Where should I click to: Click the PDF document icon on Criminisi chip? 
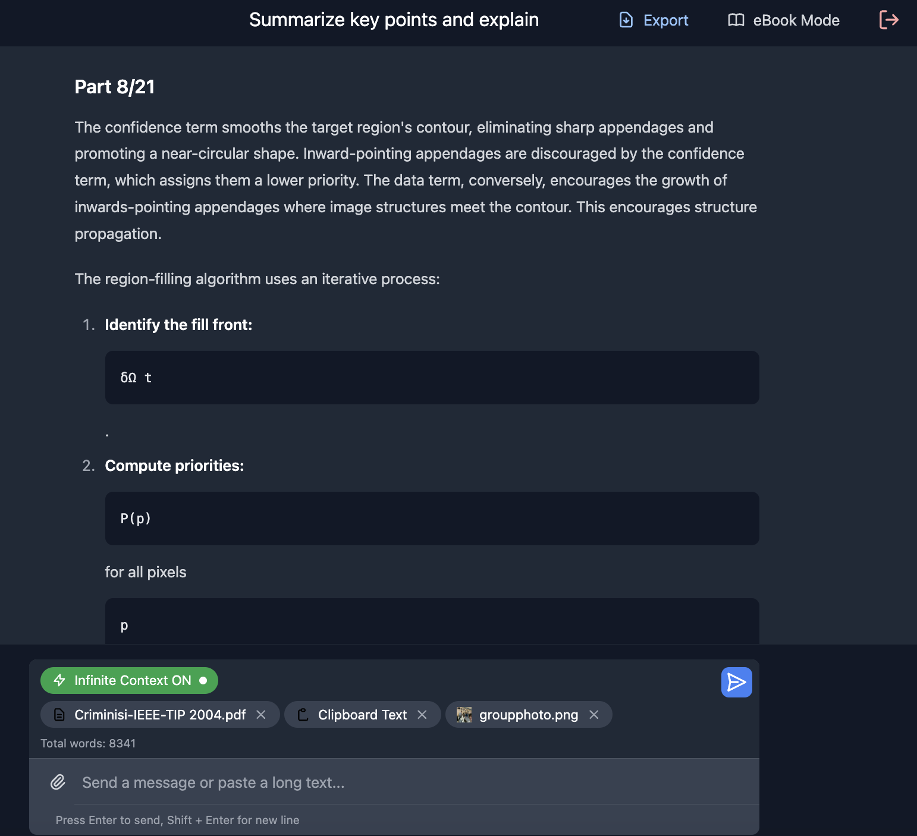point(59,715)
